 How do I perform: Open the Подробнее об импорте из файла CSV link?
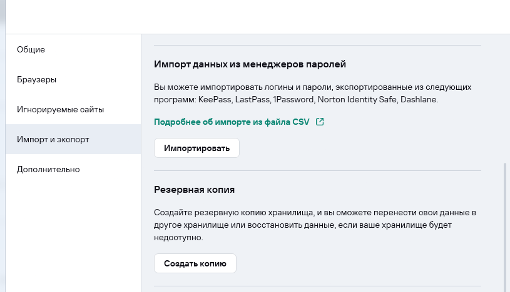click(x=232, y=122)
